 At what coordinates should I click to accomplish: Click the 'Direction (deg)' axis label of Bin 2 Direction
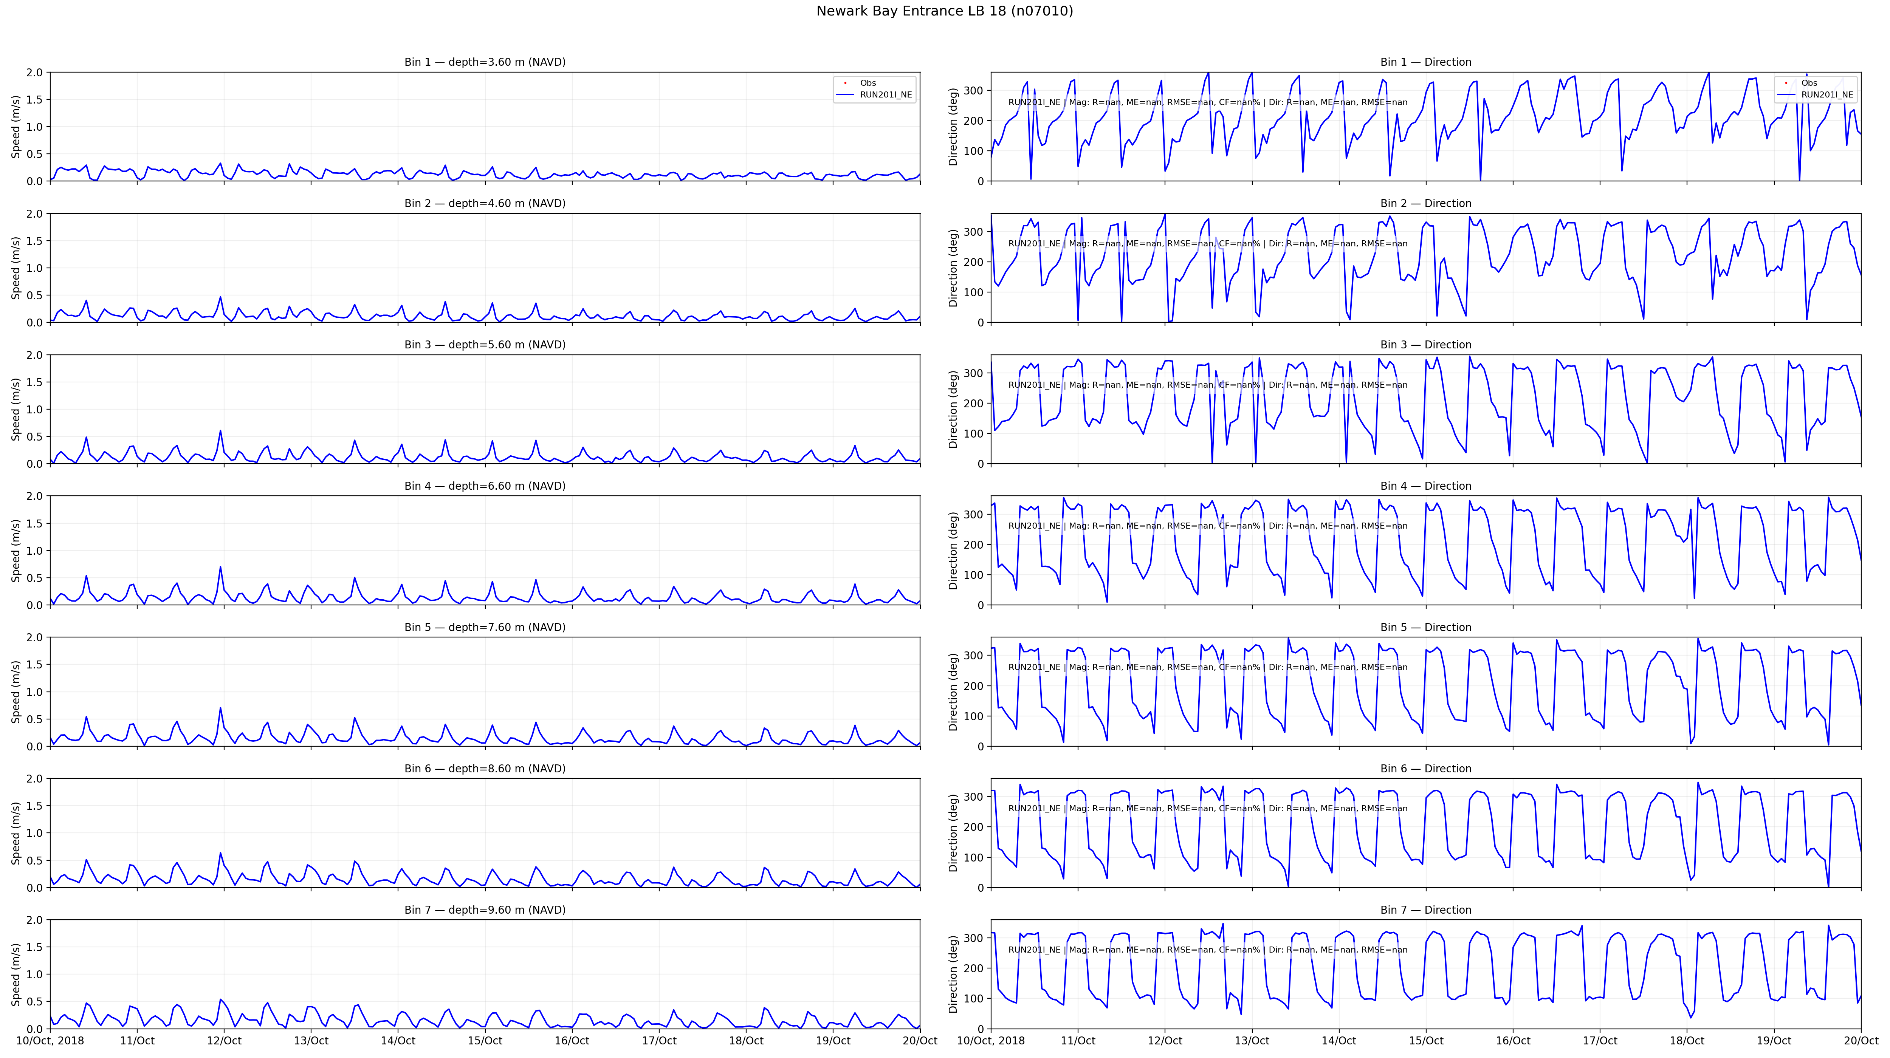[x=954, y=268]
